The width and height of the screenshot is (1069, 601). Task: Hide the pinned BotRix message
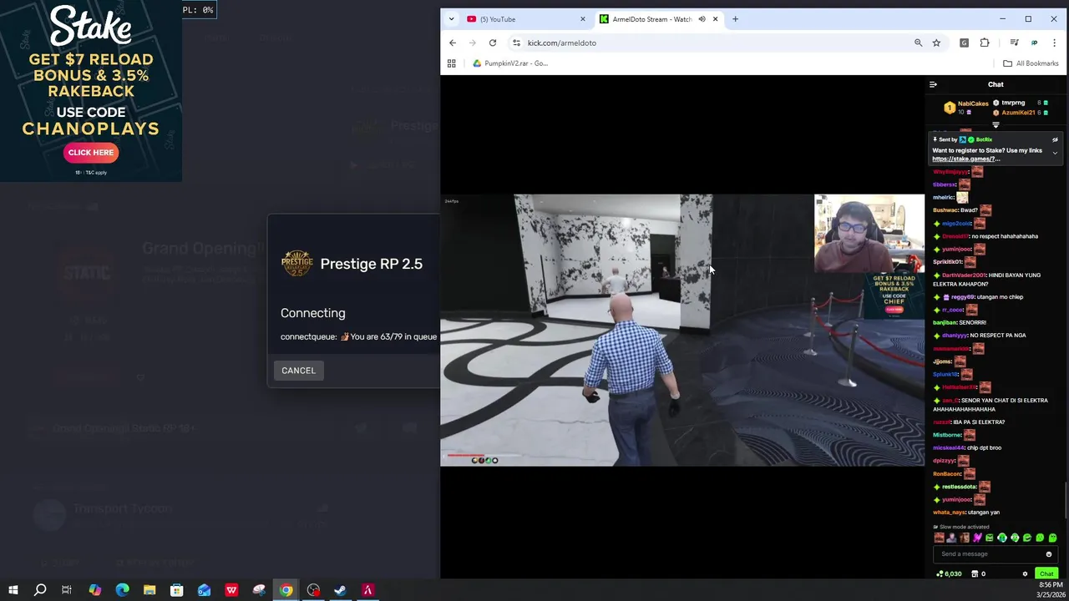click(1055, 140)
